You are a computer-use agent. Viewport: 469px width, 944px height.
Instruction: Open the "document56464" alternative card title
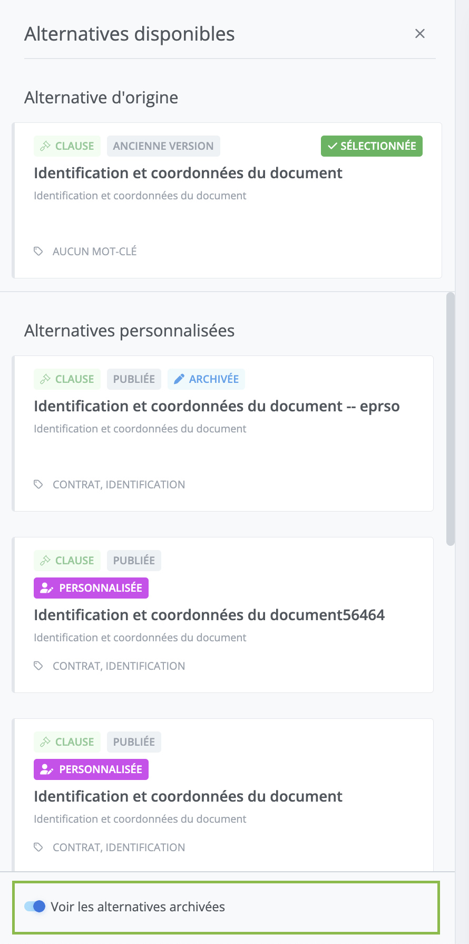(x=209, y=615)
